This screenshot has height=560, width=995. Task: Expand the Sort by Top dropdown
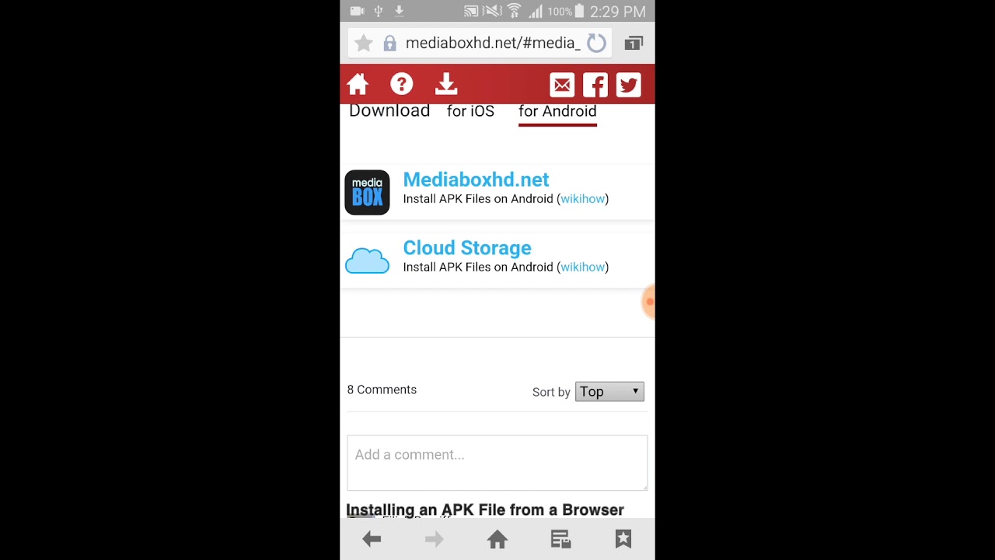pos(609,392)
